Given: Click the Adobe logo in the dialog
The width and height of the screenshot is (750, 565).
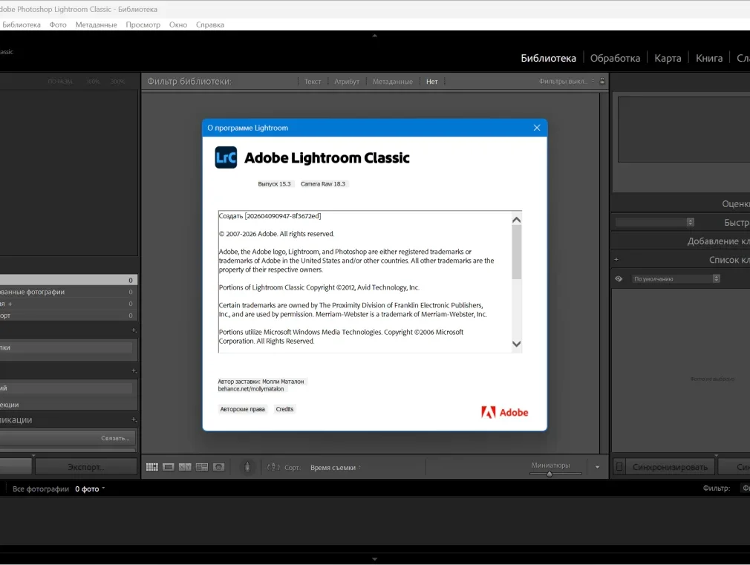Looking at the screenshot, I should 505,412.
